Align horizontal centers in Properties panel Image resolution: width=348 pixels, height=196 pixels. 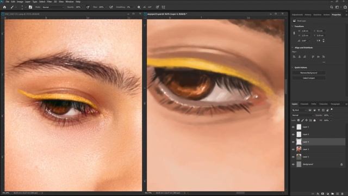click(300, 57)
